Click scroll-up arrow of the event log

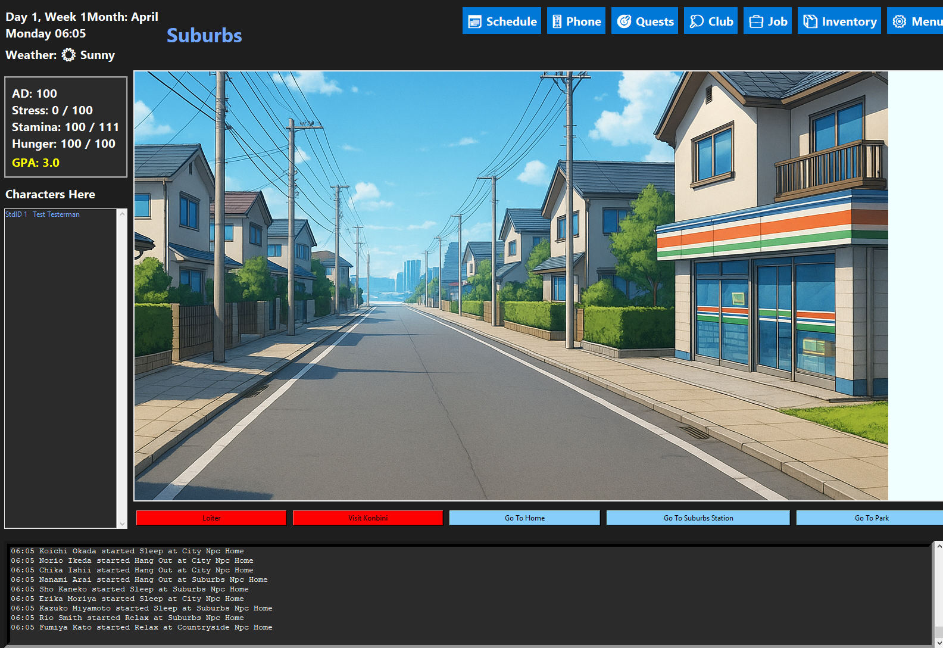click(x=939, y=546)
